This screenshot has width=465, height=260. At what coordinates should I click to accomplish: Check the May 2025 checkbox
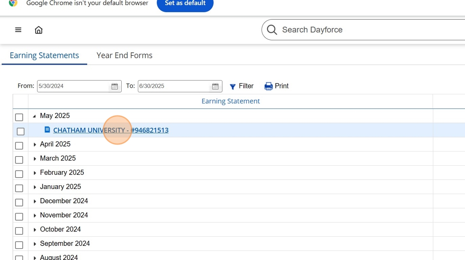point(19,117)
